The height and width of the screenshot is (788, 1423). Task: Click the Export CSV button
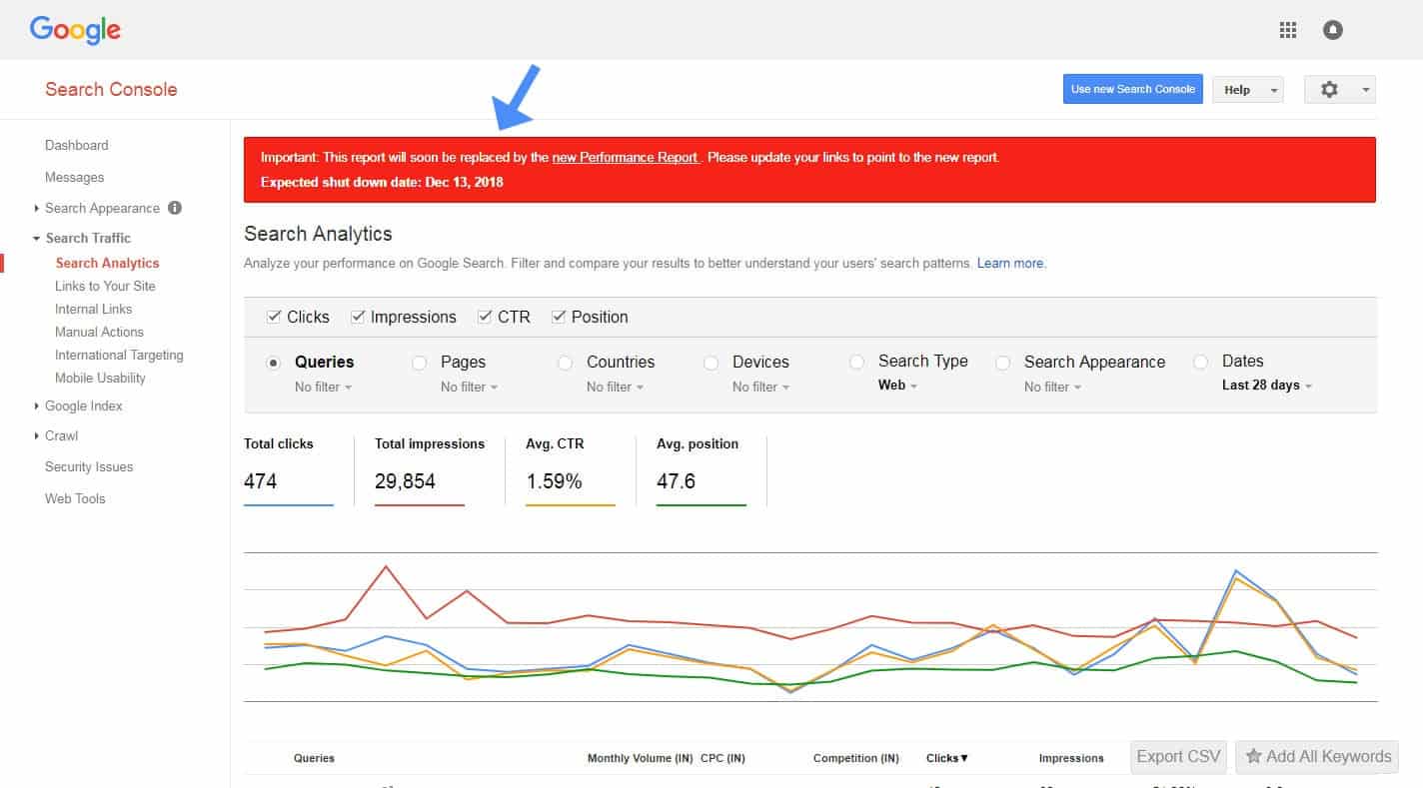1179,756
